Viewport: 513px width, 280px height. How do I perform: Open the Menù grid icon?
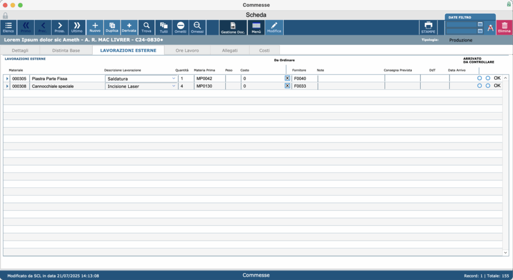[256, 27]
